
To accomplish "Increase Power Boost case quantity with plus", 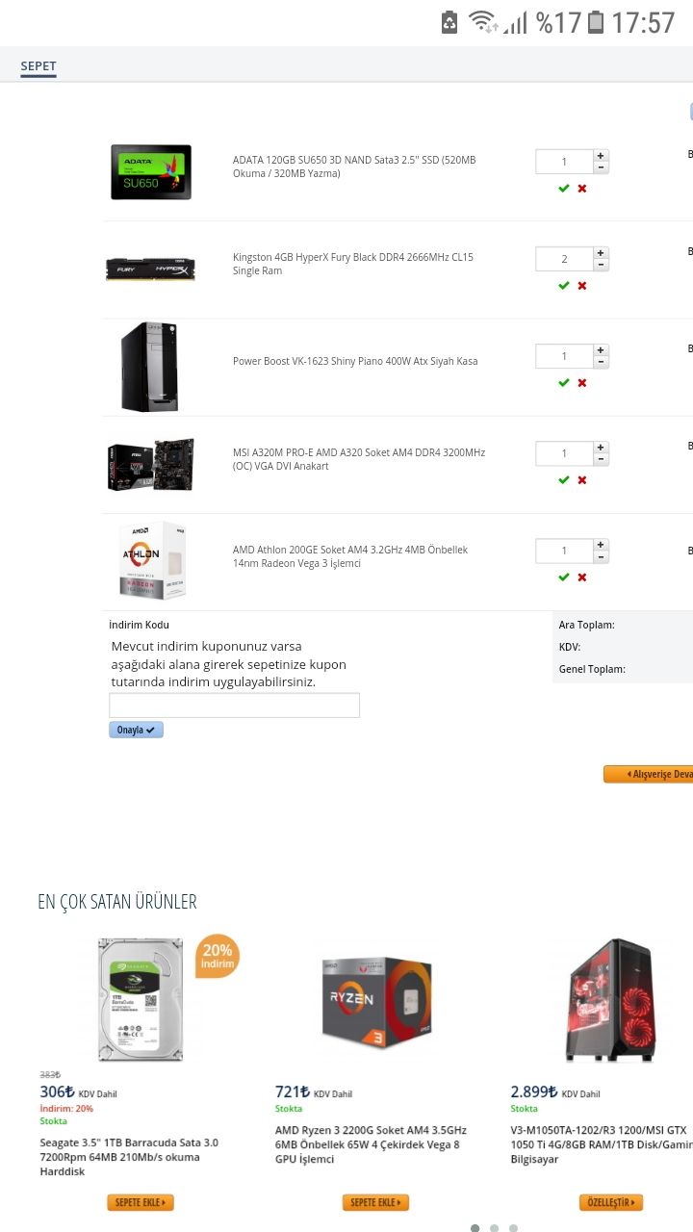I will click(x=601, y=349).
